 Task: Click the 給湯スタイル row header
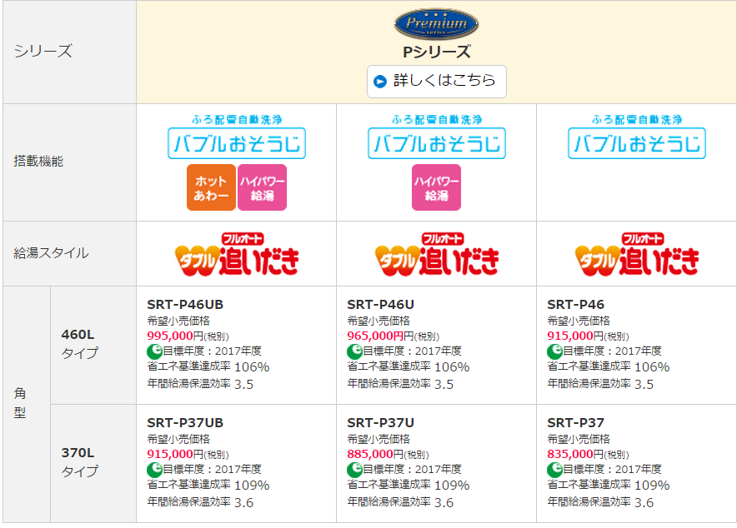tap(69, 253)
